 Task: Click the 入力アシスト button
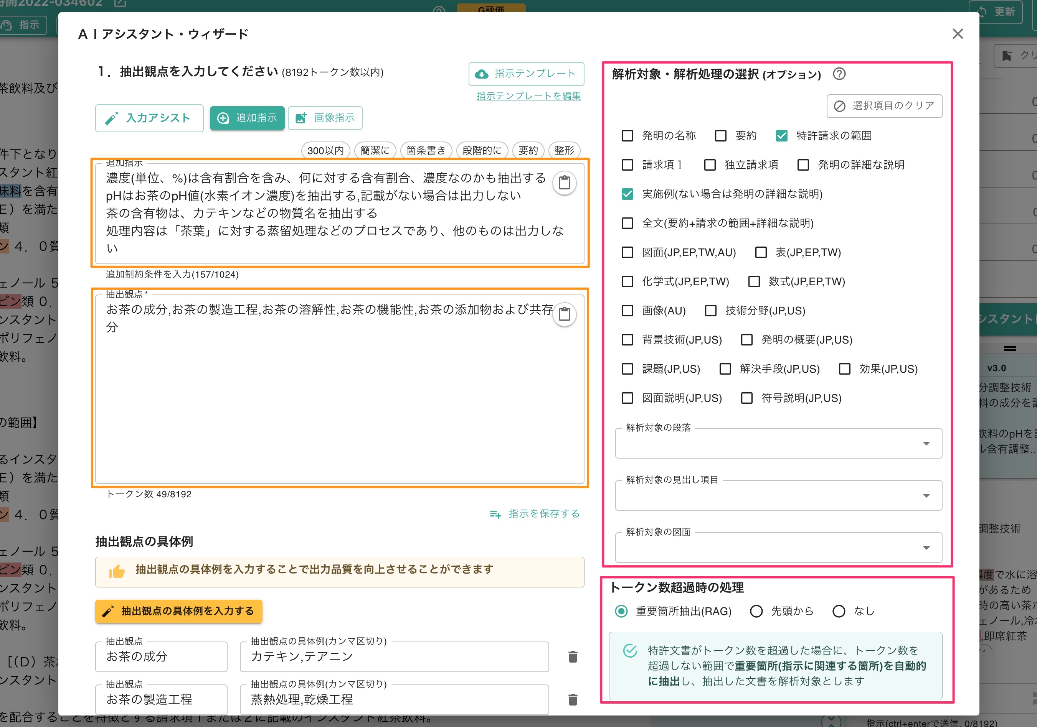(x=149, y=118)
